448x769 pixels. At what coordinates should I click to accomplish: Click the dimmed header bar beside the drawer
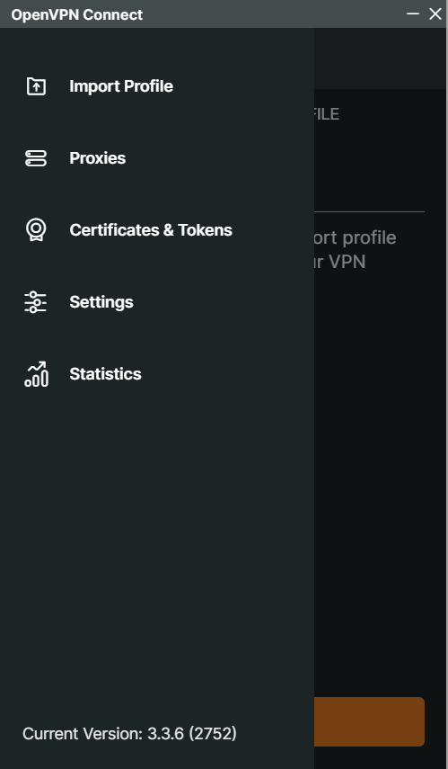coord(381,58)
